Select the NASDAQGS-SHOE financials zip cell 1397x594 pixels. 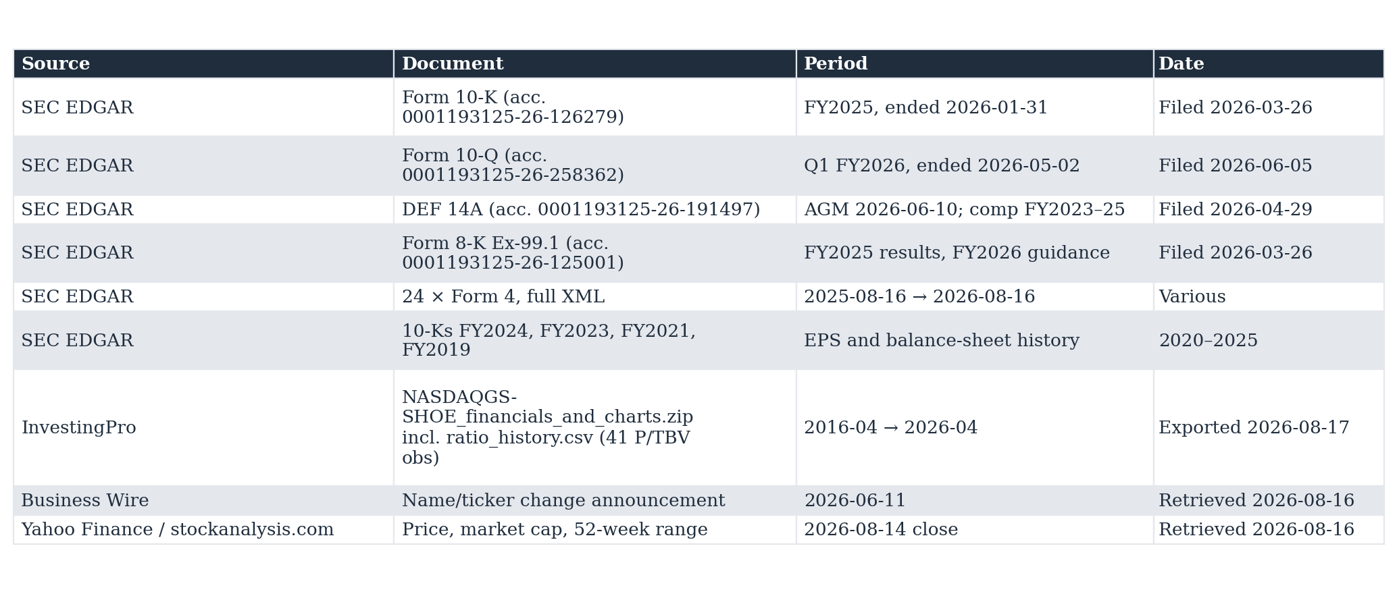[594, 428]
